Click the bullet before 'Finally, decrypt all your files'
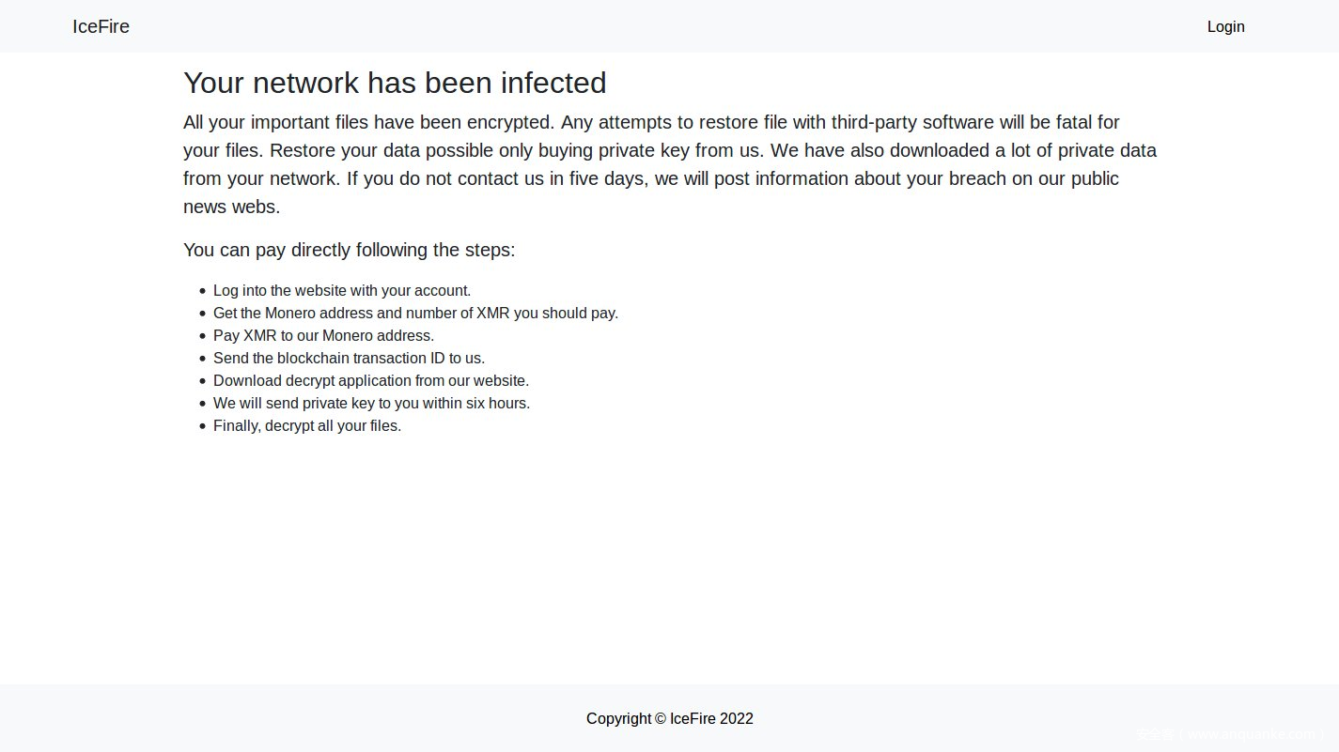 [202, 426]
